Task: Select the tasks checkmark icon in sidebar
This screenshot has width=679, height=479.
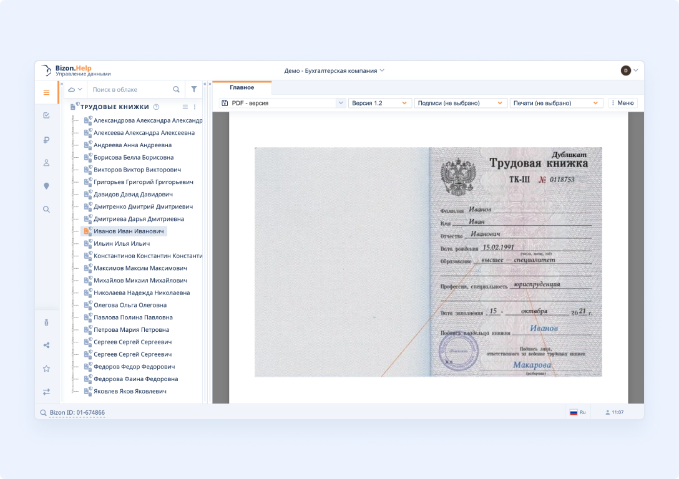Action: click(x=46, y=116)
